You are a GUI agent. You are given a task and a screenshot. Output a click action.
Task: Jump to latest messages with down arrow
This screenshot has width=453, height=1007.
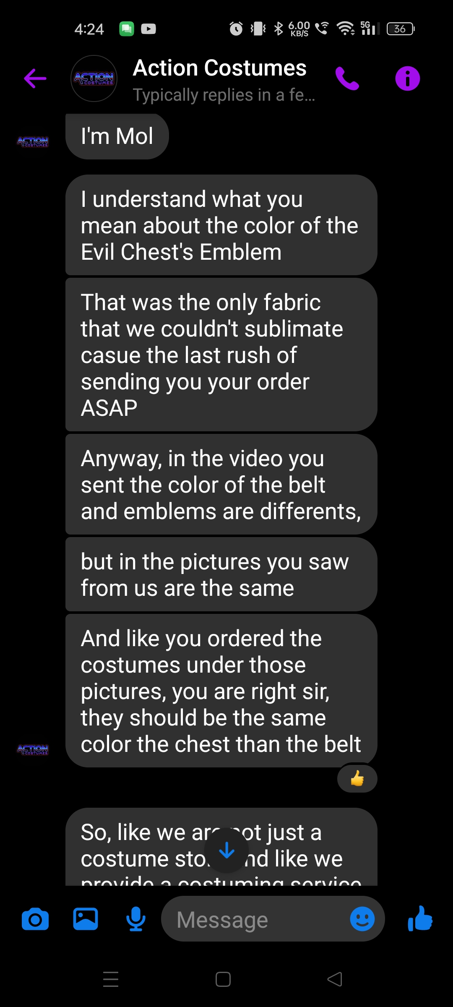pos(227,850)
